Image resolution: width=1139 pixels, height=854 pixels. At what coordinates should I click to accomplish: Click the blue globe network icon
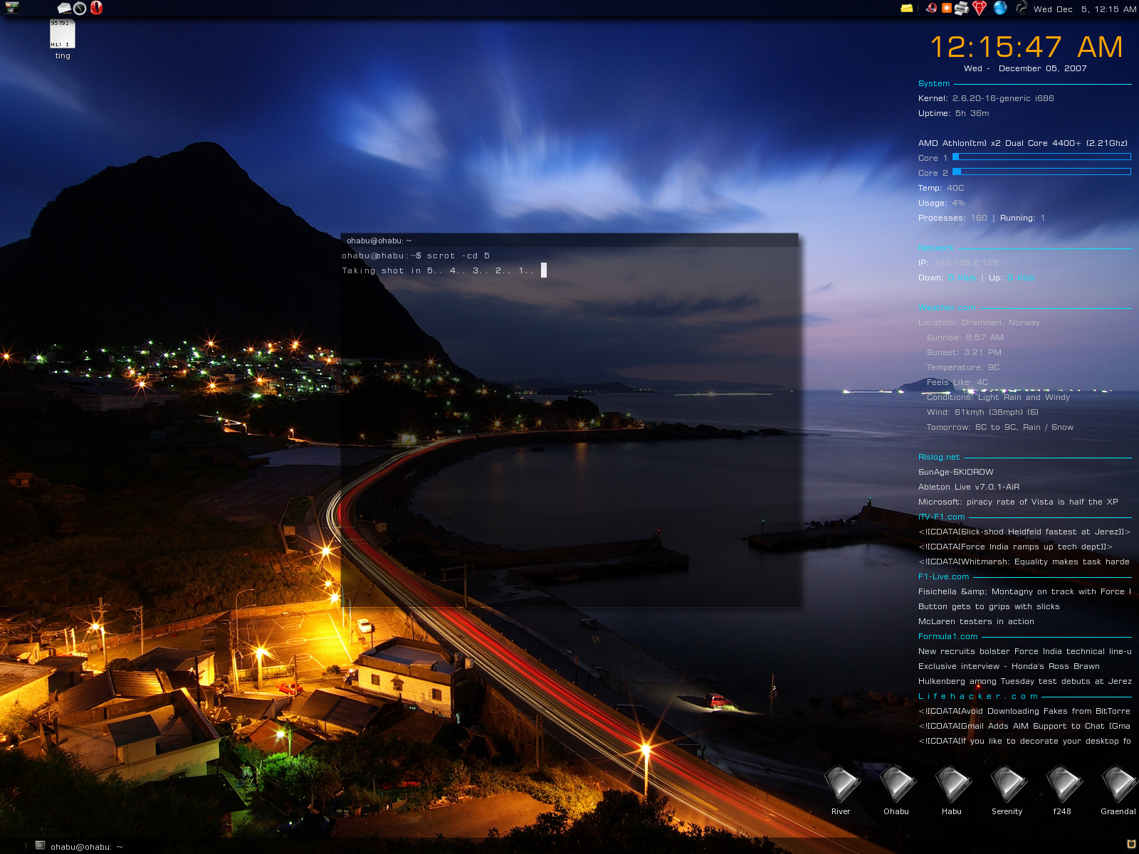(1000, 9)
